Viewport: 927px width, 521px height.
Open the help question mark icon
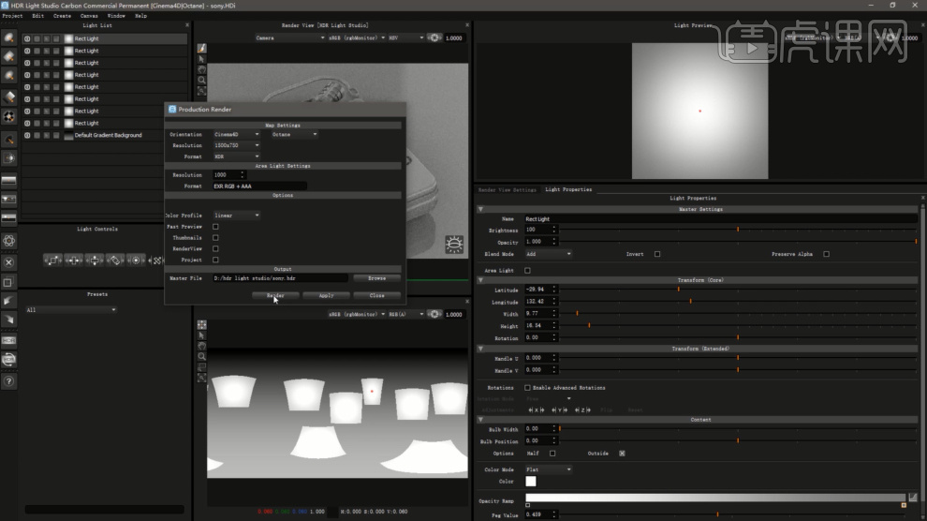pos(8,381)
